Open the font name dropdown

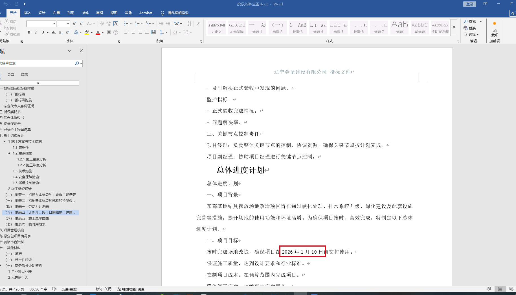(54, 24)
